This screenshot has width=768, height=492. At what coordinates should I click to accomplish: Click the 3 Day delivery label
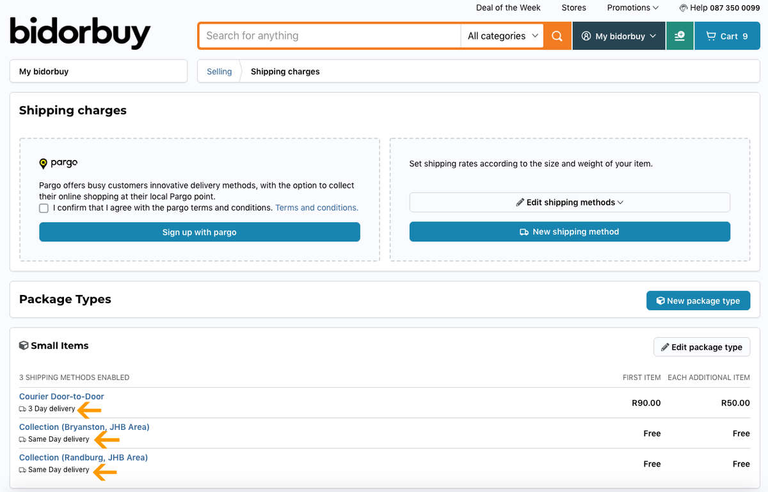[51, 409]
